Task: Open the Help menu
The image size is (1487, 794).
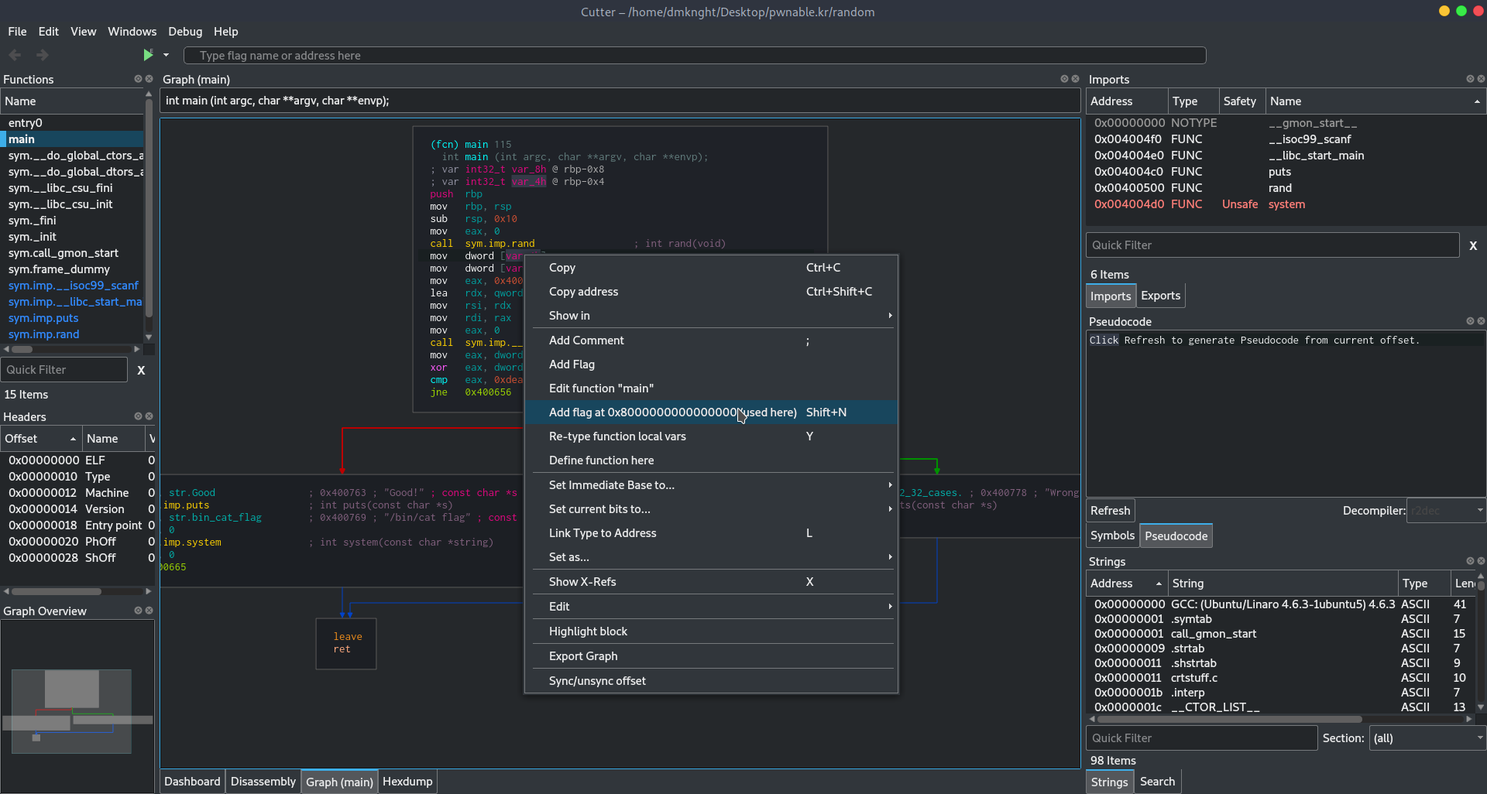Action: point(226,32)
